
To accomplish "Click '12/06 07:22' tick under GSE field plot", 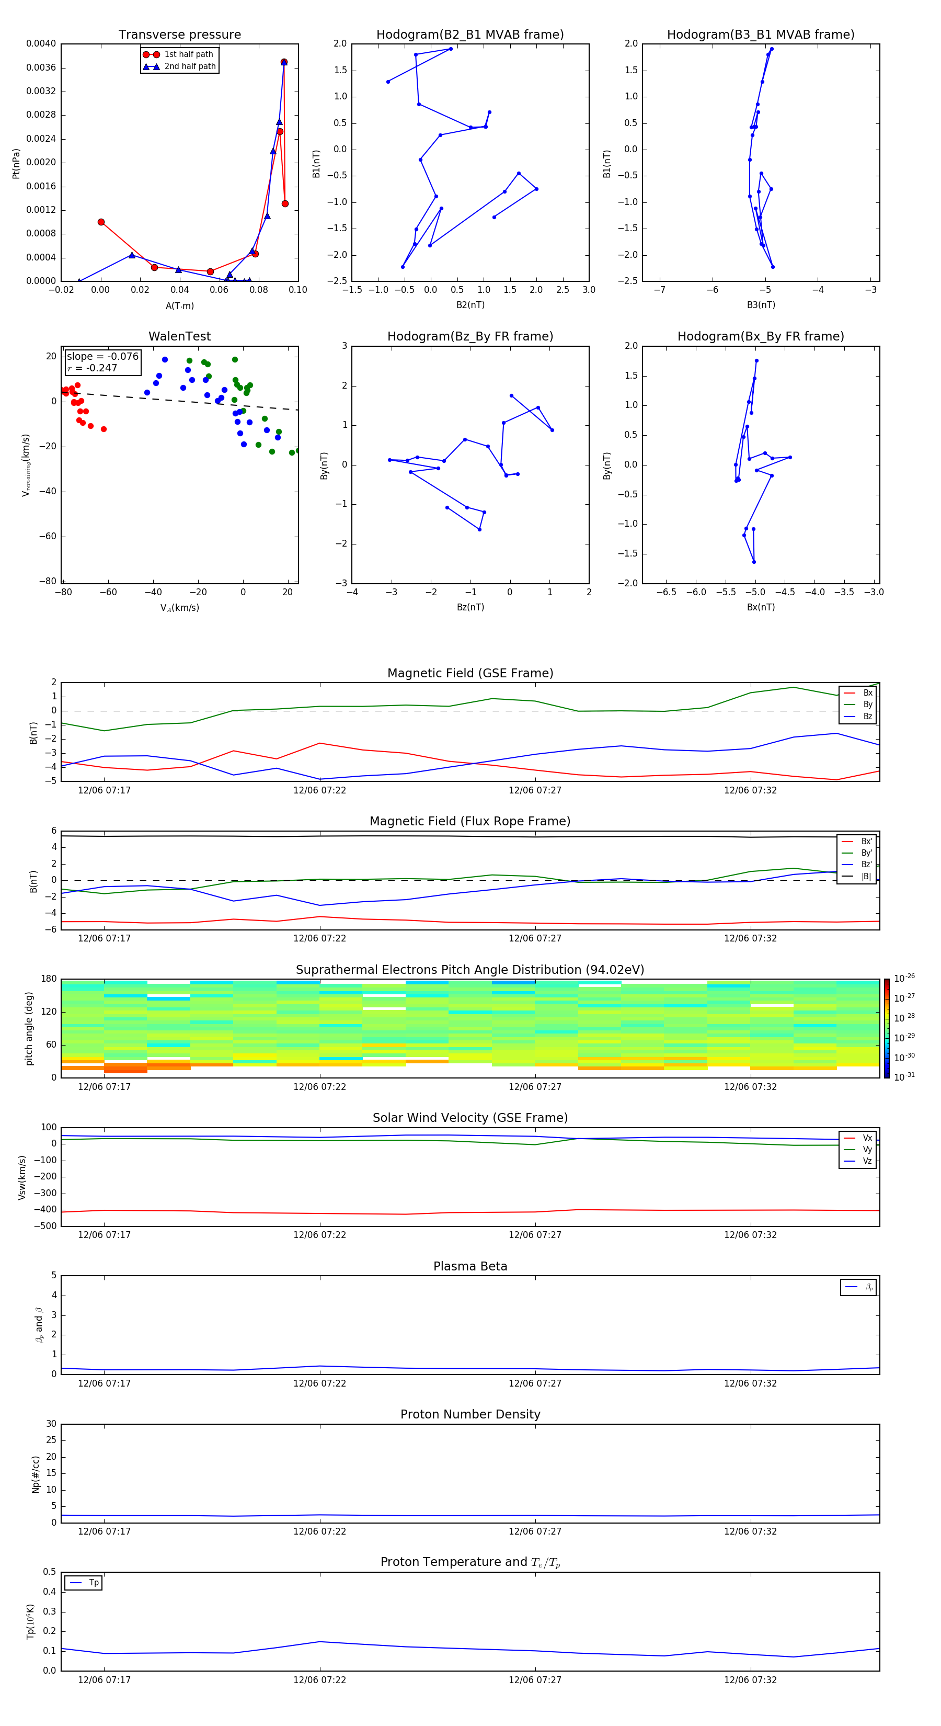I will 319,791.
